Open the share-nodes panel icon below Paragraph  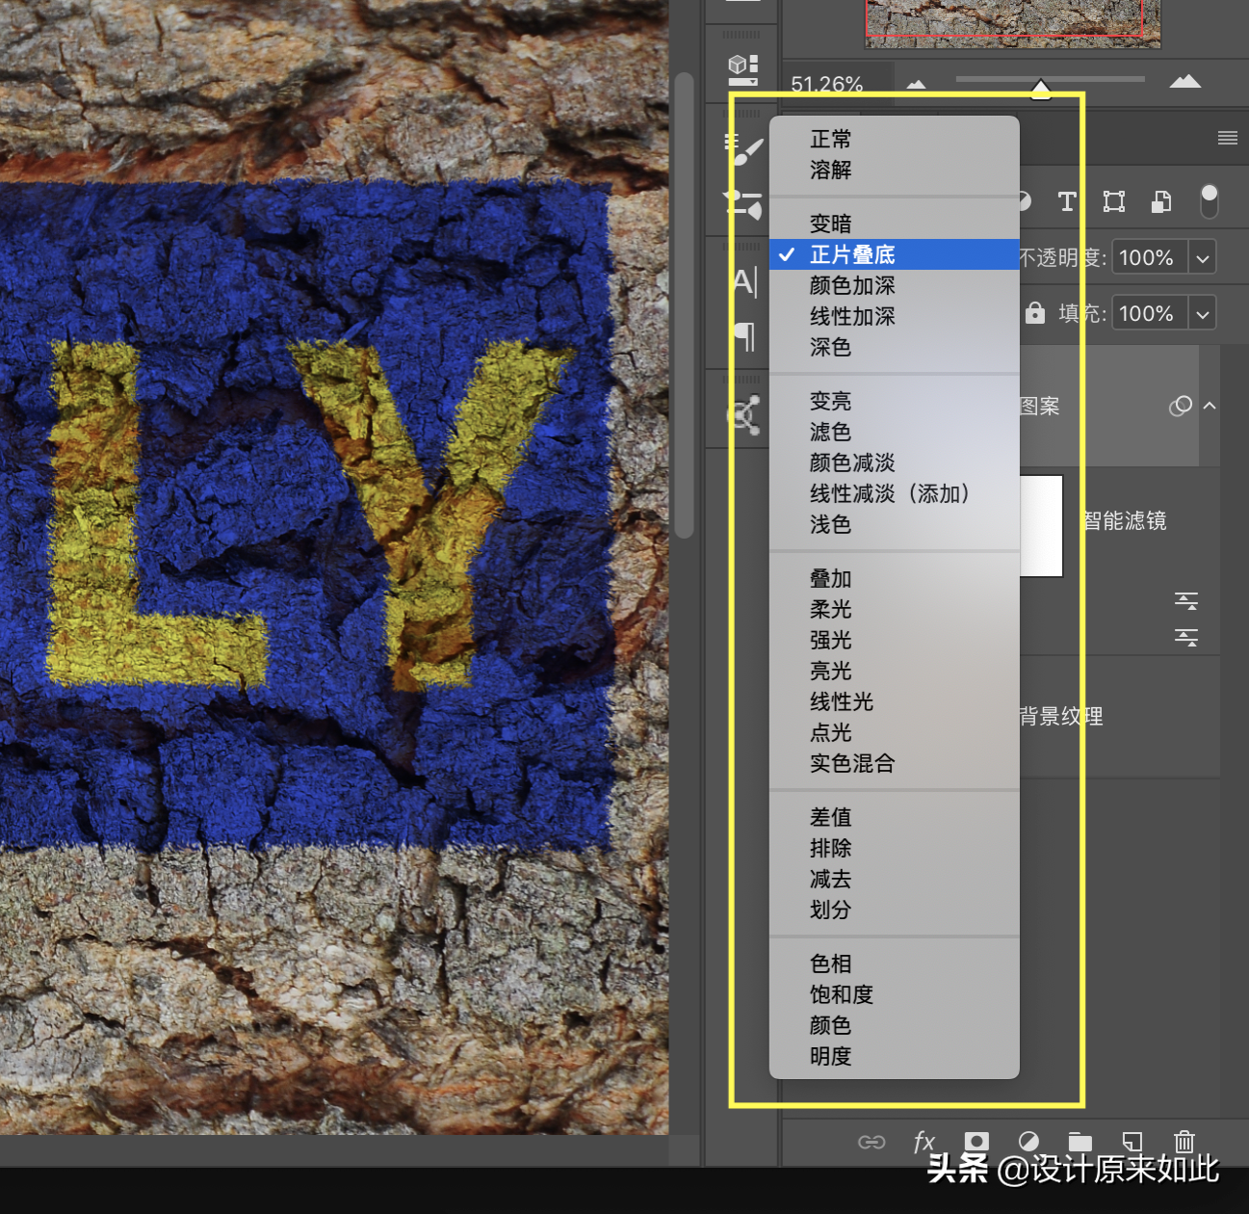pos(743,415)
